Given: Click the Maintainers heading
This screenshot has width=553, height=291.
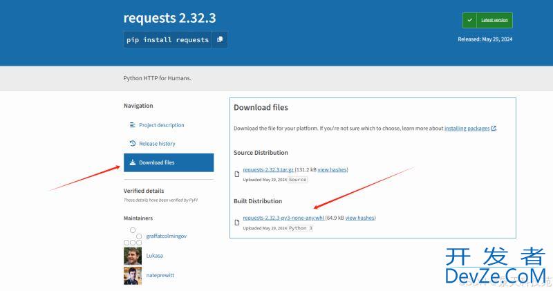Looking at the screenshot, I should click(x=138, y=218).
